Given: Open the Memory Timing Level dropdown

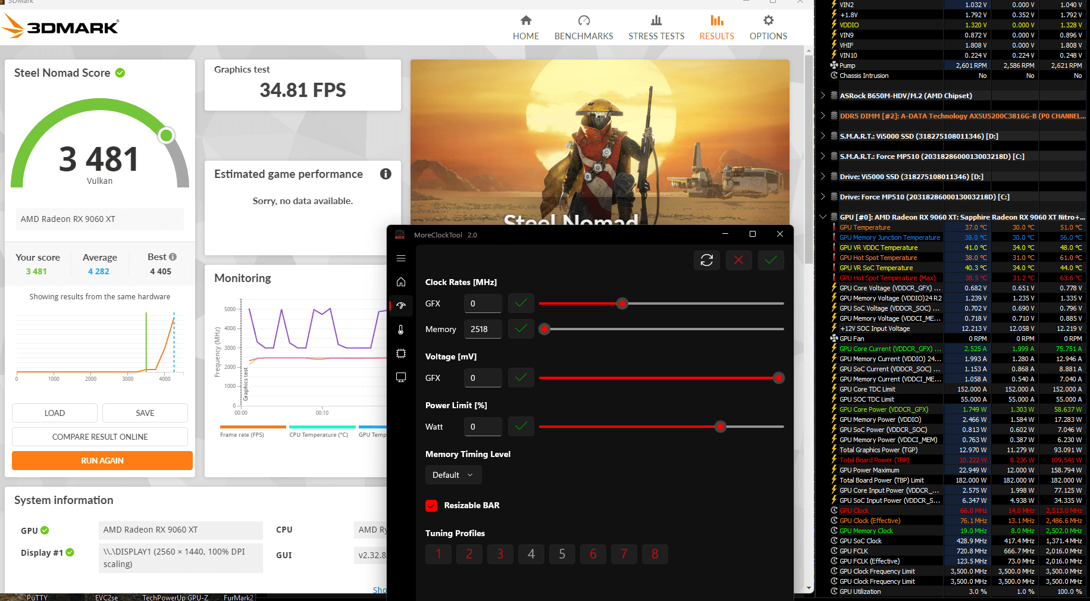Looking at the screenshot, I should [x=453, y=475].
